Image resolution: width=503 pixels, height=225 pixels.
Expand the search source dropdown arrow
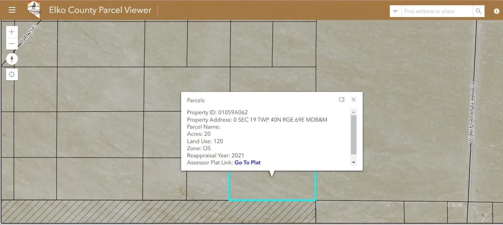pyautogui.click(x=395, y=11)
